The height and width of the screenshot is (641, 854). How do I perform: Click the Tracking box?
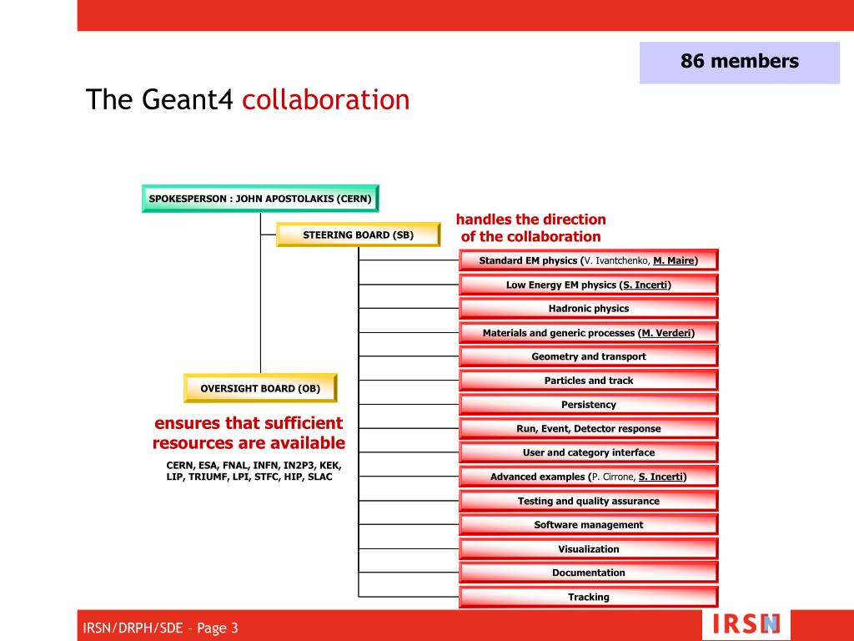(589, 597)
